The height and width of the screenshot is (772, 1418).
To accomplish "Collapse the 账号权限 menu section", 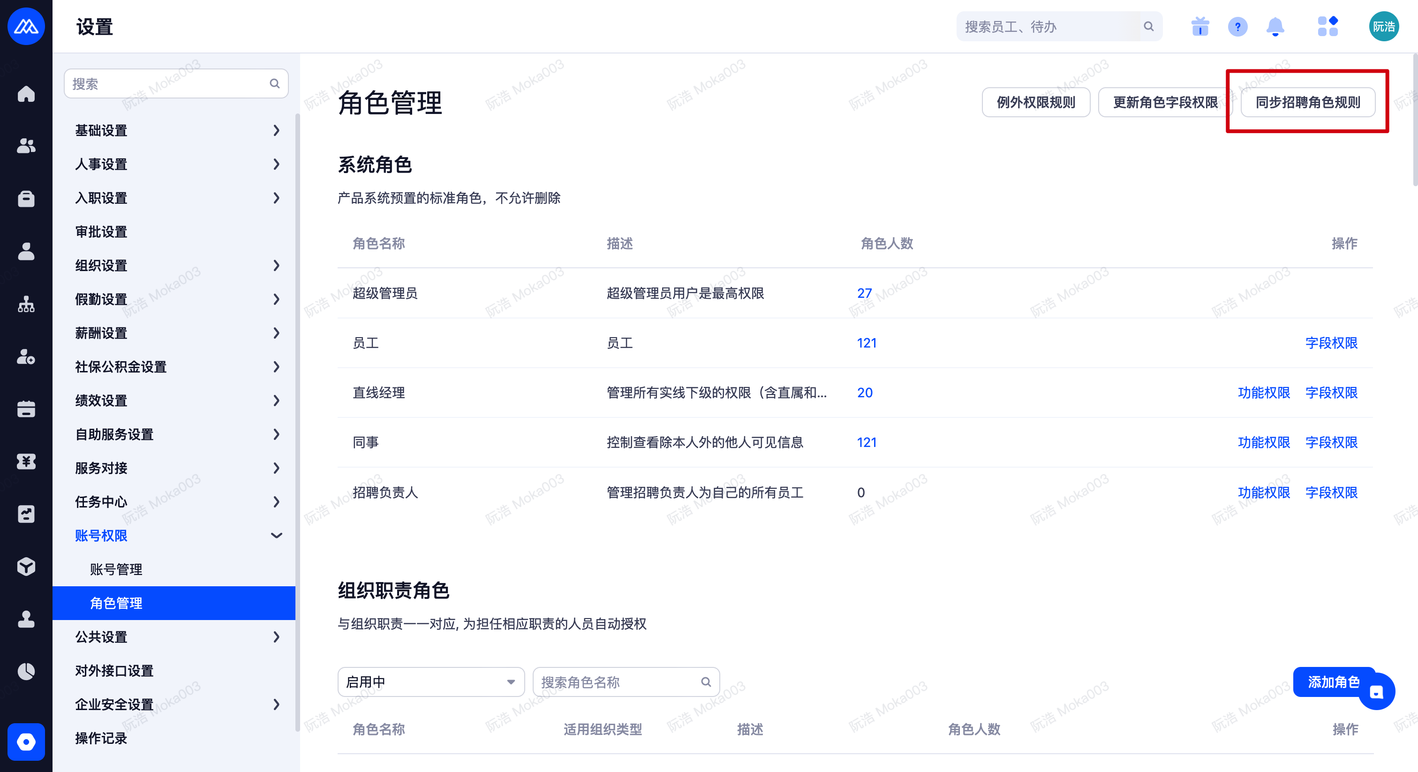I will click(x=176, y=535).
